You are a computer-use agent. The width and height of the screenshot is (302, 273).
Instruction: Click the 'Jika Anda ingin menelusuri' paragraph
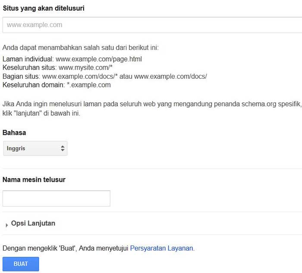(x=152, y=109)
